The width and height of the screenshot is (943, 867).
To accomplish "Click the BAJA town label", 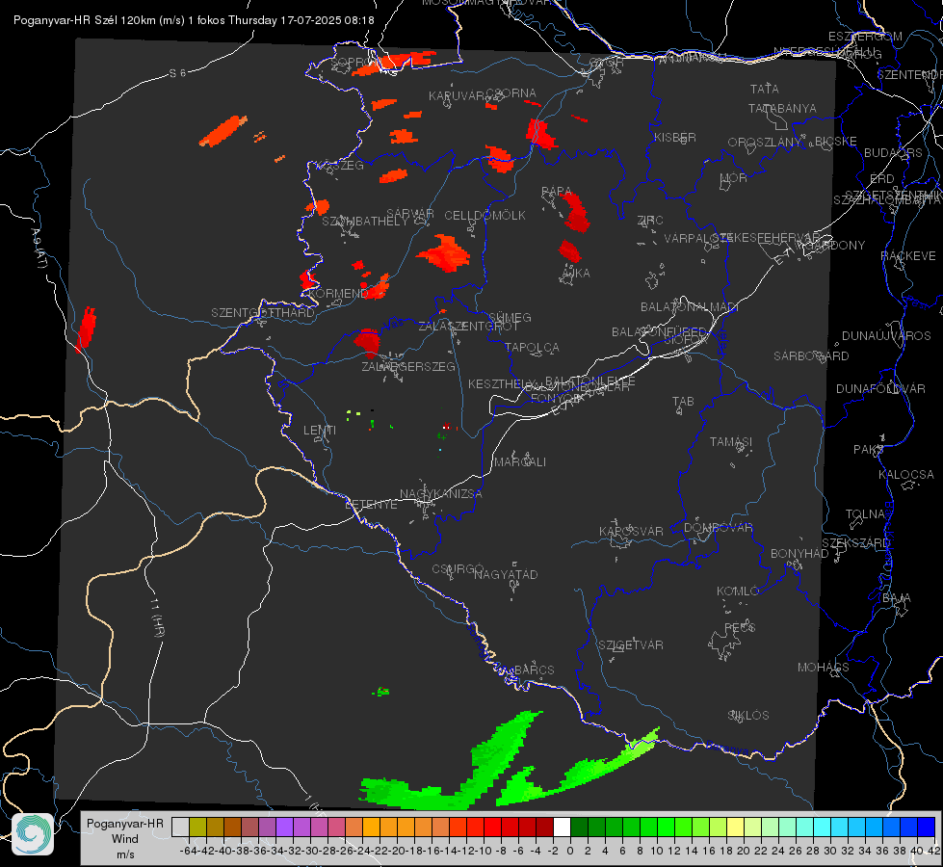I will point(897,597).
